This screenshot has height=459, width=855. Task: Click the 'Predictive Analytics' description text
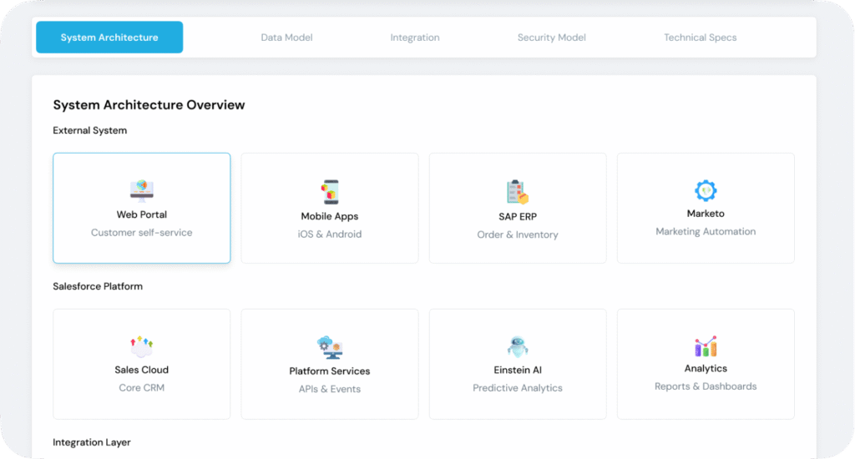coord(518,388)
